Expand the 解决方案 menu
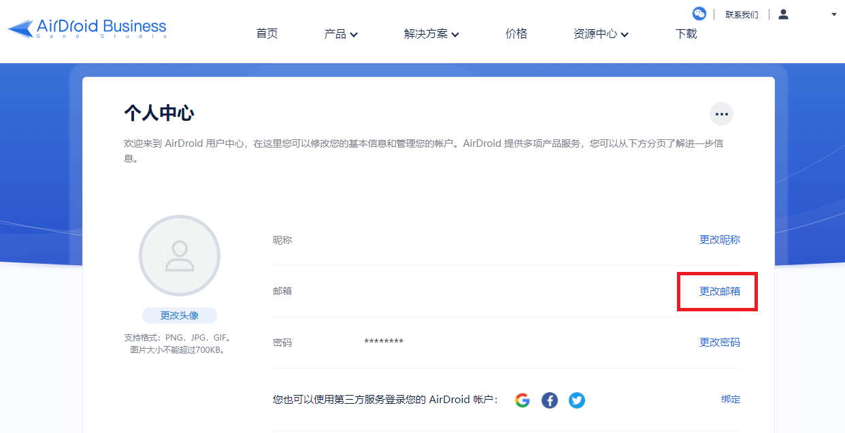Image resolution: width=845 pixels, height=433 pixels. click(431, 34)
